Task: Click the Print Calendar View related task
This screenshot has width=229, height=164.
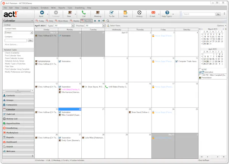Action: tap(13, 55)
